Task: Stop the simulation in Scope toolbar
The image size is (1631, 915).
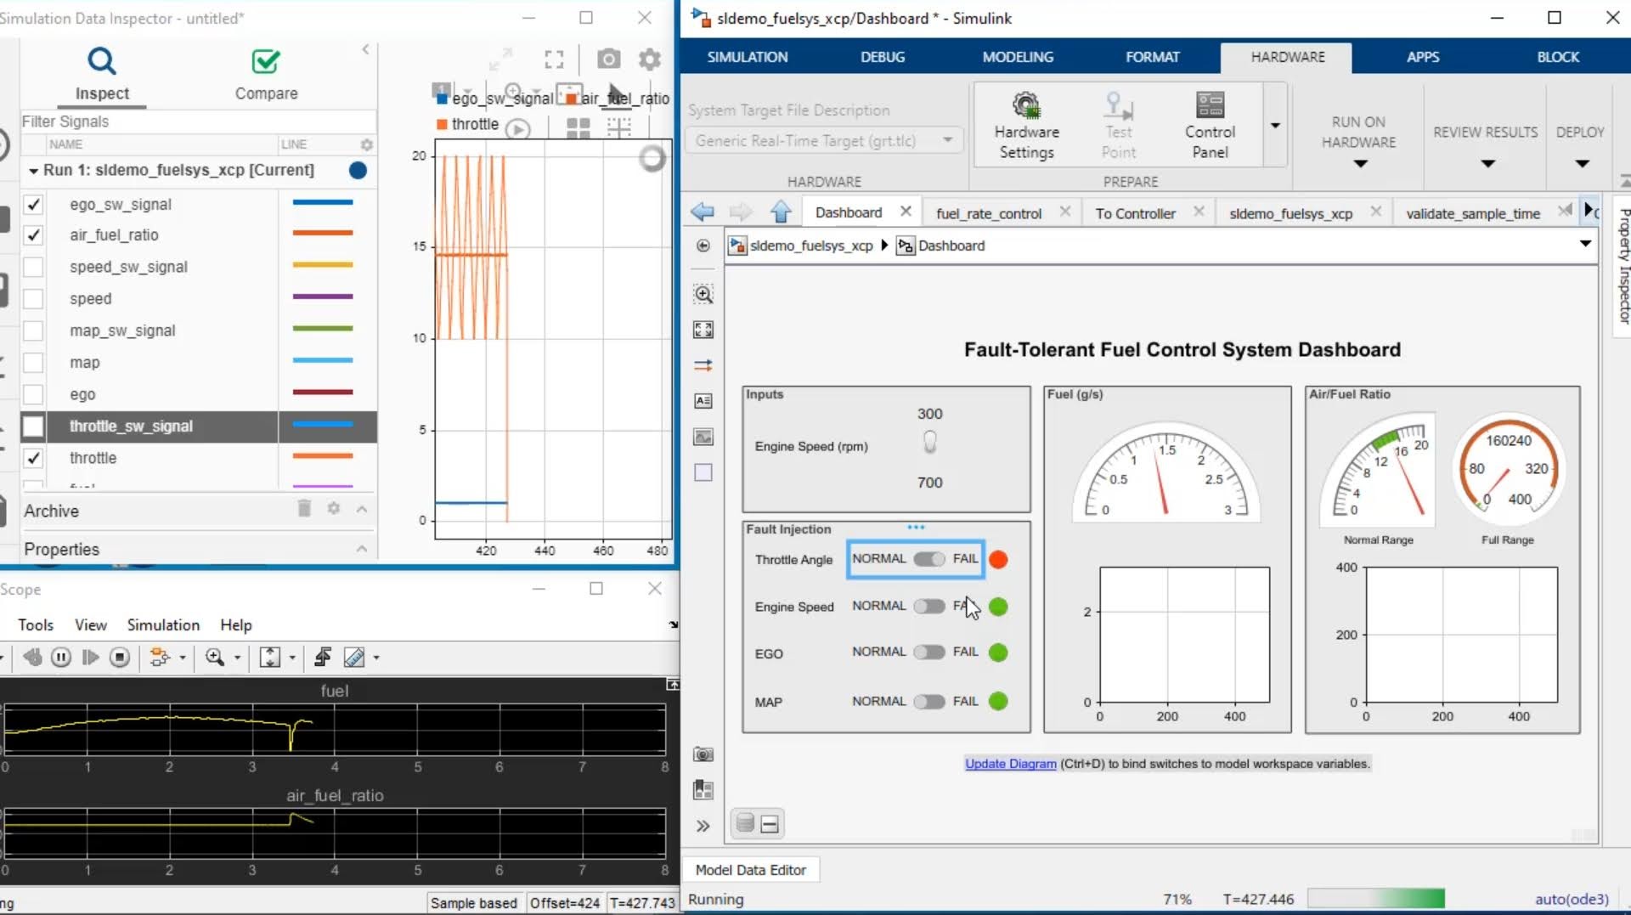Action: coord(120,657)
